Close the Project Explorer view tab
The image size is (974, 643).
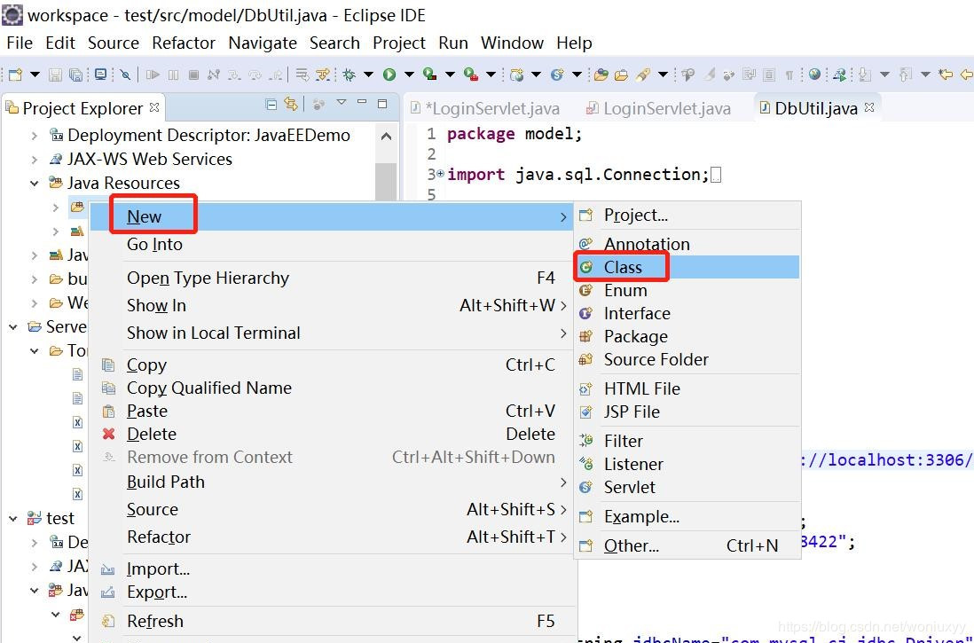pyautogui.click(x=154, y=107)
